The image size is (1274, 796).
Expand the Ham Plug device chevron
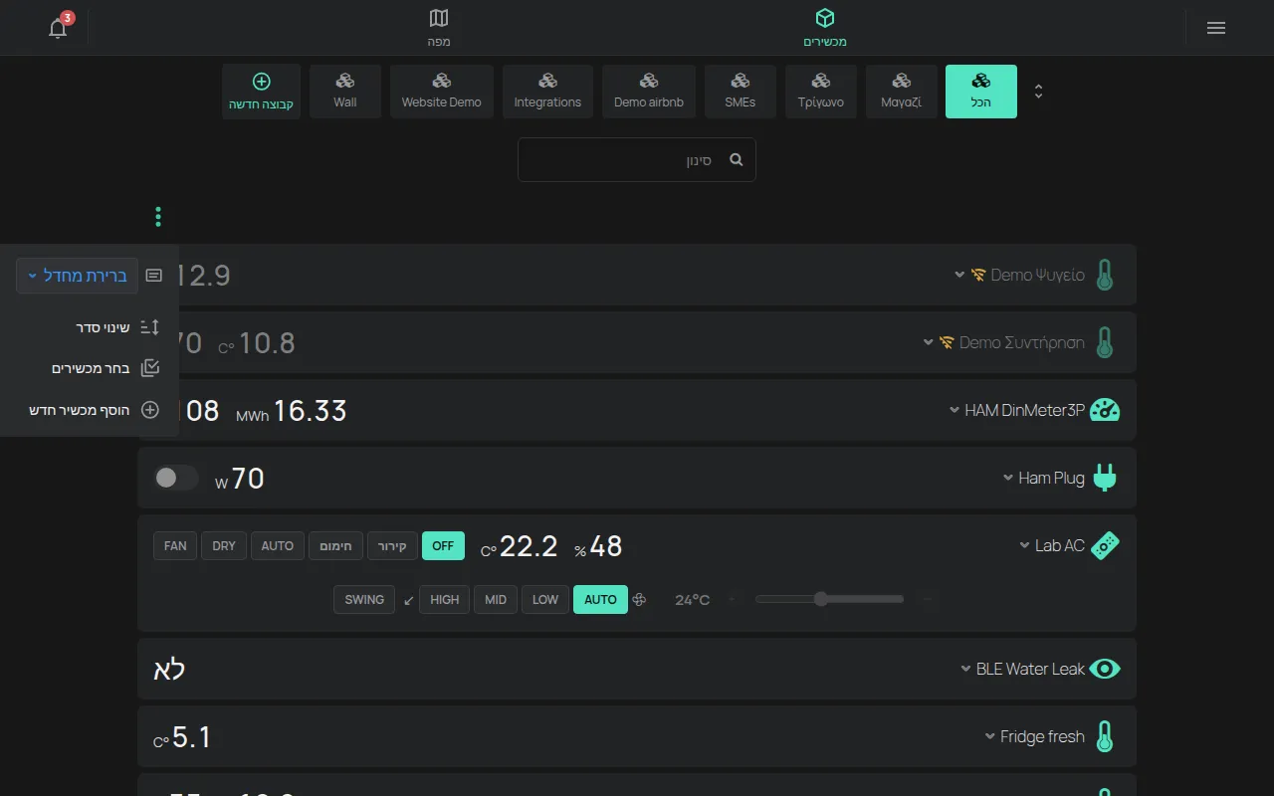tap(1008, 478)
